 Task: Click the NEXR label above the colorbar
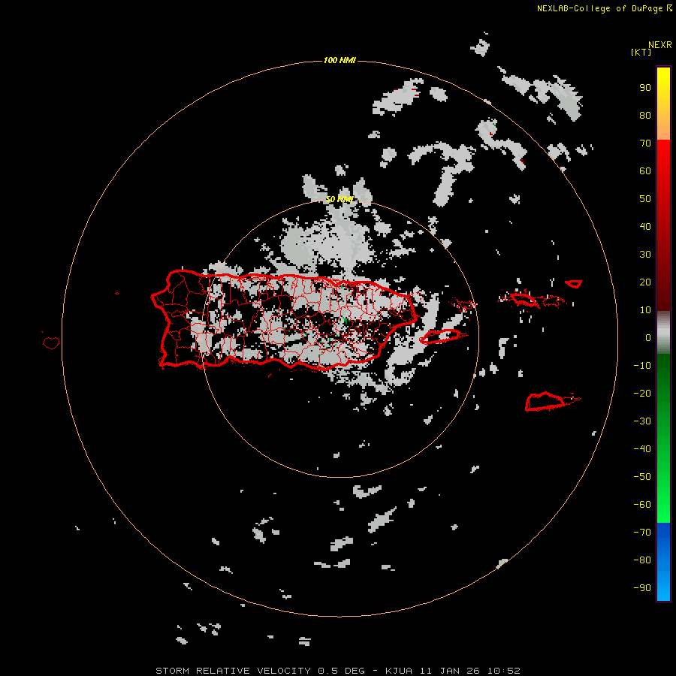click(660, 44)
